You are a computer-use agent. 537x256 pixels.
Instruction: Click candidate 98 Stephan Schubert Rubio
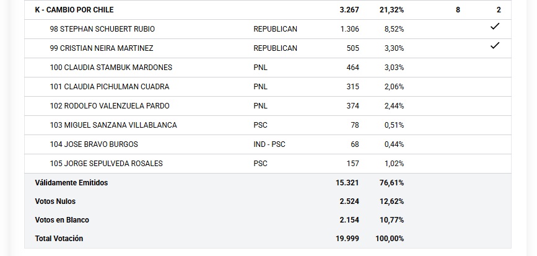point(102,29)
